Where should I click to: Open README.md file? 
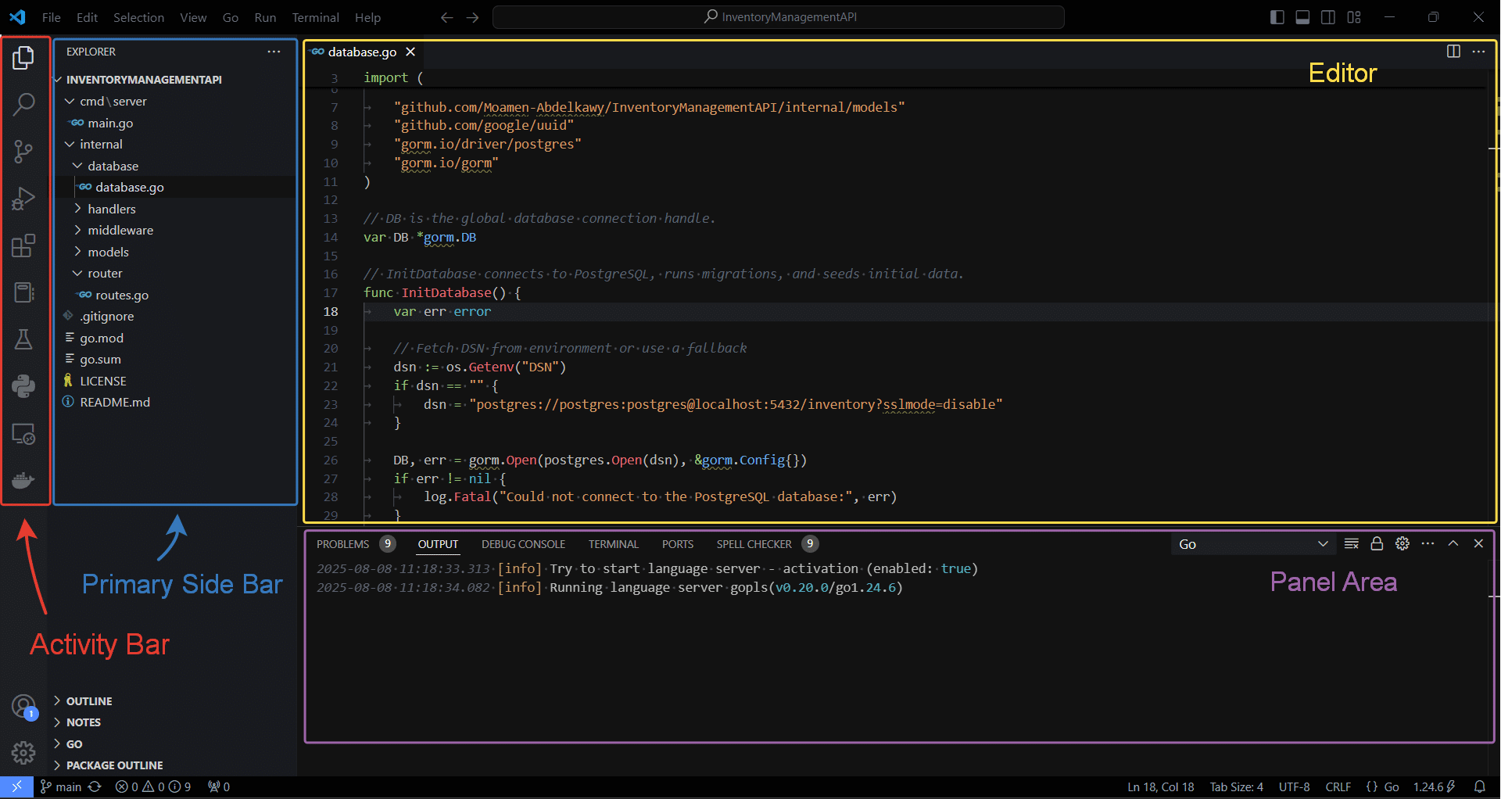pyautogui.click(x=114, y=402)
